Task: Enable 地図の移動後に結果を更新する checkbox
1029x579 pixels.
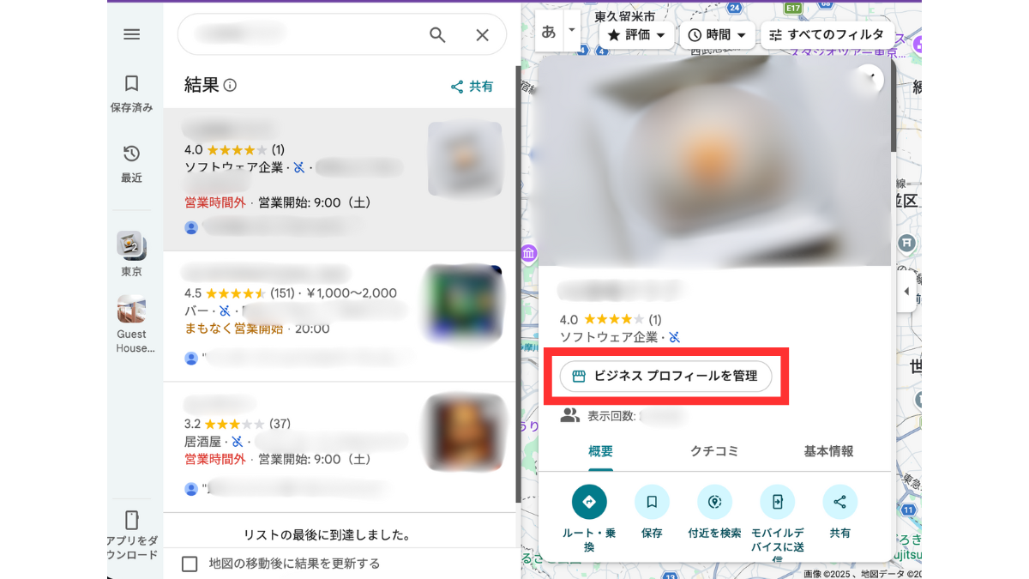Action: tap(190, 564)
